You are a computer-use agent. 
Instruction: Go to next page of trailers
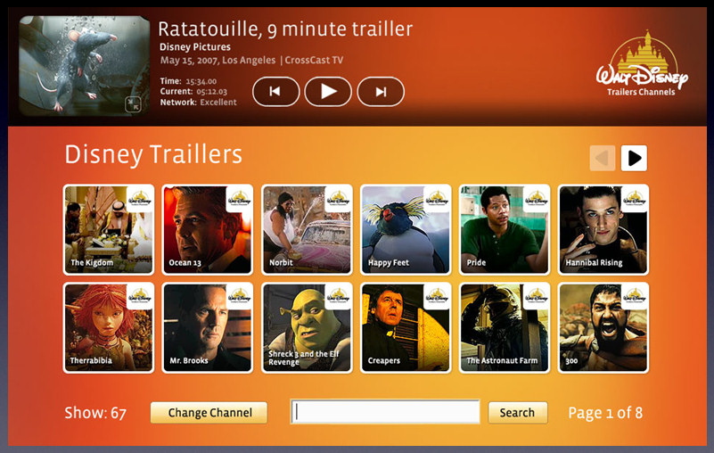pyautogui.click(x=634, y=158)
